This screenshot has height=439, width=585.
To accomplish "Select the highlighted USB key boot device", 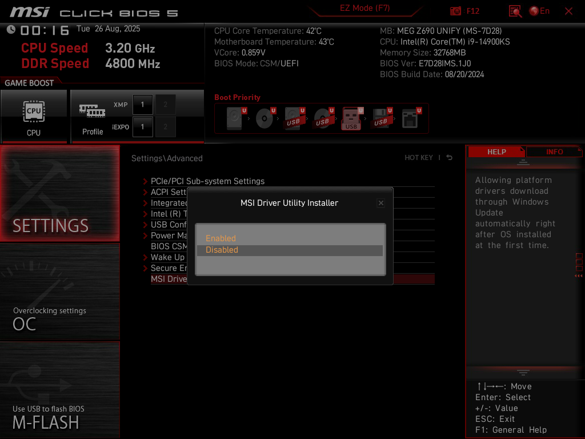I will point(352,119).
